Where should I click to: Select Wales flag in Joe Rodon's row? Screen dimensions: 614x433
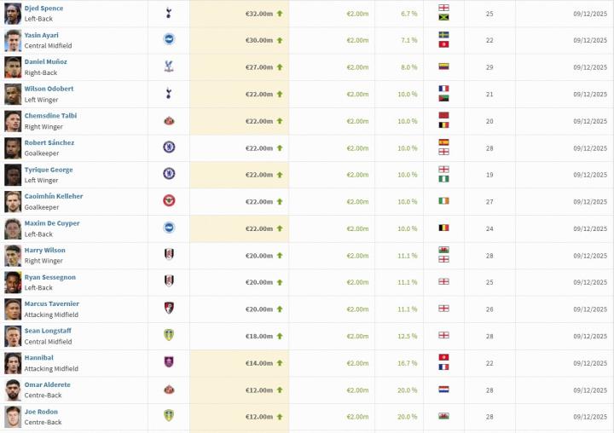point(443,416)
